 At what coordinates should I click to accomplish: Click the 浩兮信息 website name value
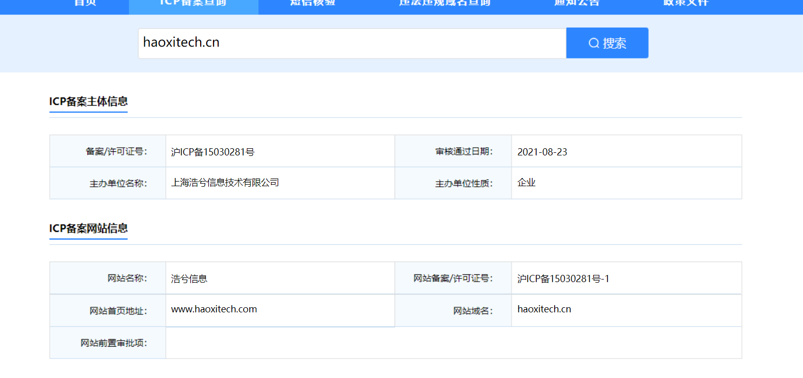click(189, 279)
